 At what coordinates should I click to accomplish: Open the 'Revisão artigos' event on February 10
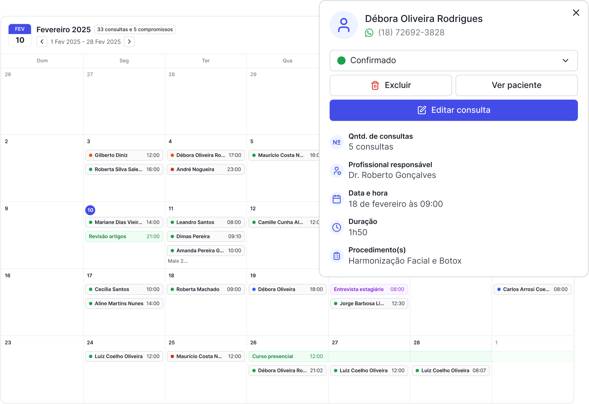pyautogui.click(x=124, y=236)
